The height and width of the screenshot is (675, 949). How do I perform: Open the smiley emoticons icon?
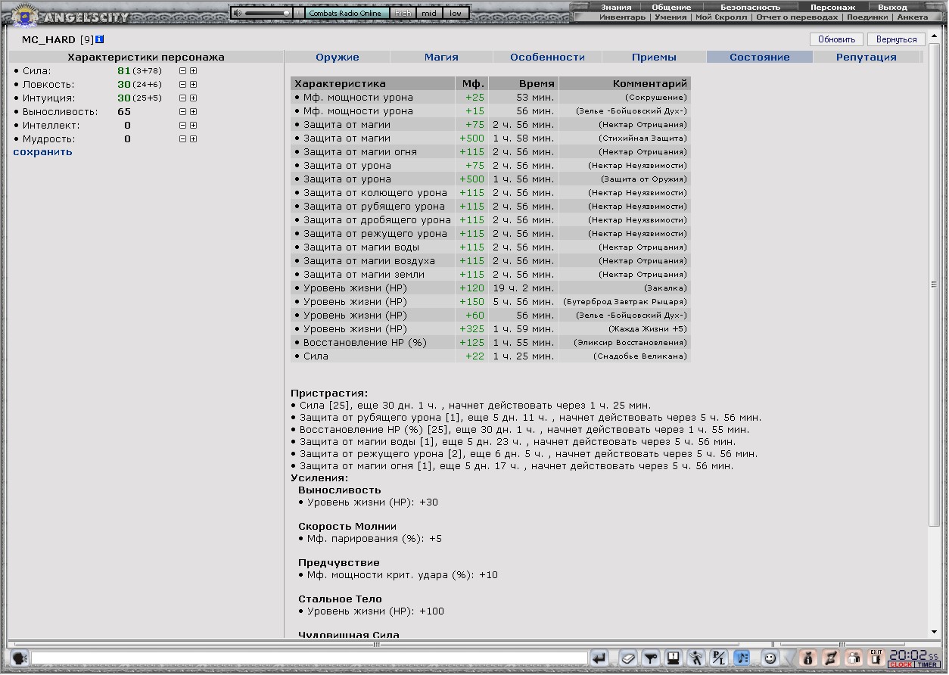click(770, 658)
